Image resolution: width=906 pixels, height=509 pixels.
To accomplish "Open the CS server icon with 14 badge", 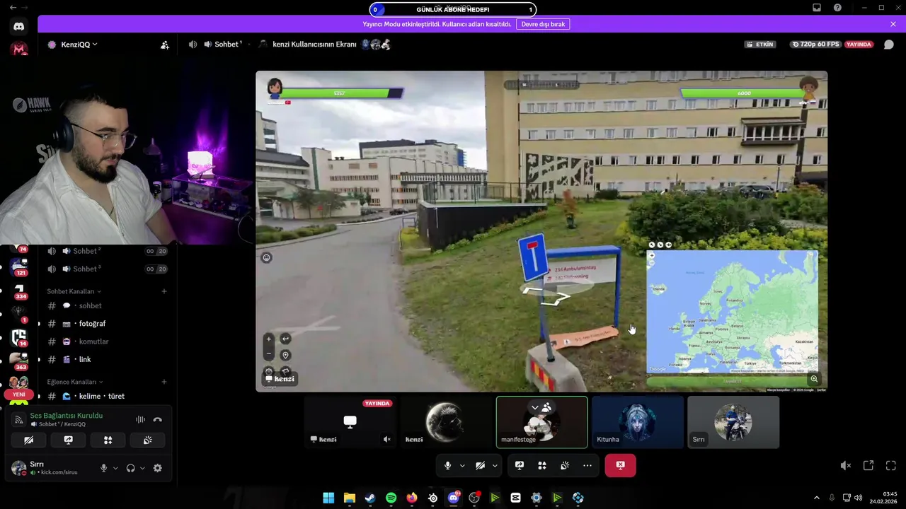I will coord(18,337).
